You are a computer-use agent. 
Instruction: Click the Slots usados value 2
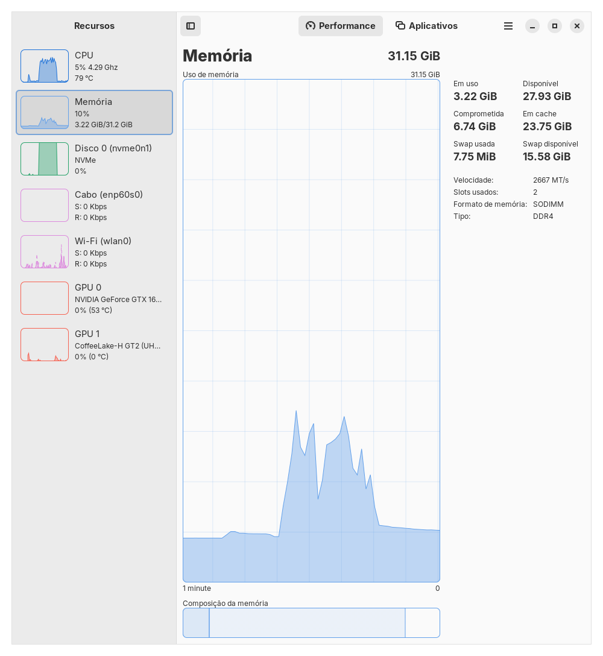tap(535, 192)
